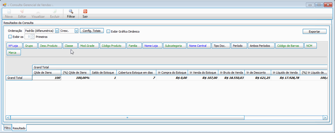This screenshot has height=133, width=335.
Task: Click the Vr de Desconto column header
Action: pos(258,73)
